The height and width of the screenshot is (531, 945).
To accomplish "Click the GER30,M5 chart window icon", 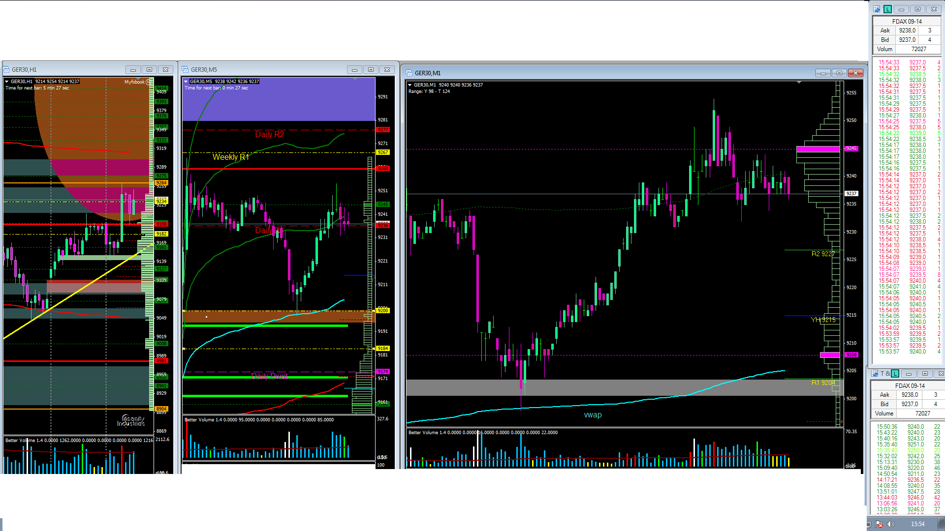I will (186, 70).
